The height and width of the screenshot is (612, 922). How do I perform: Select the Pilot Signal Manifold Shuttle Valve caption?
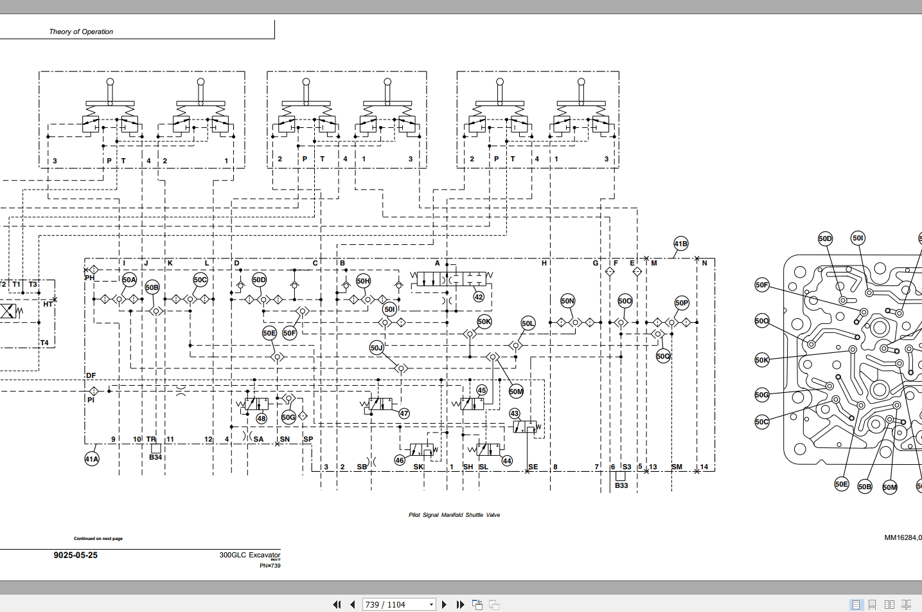point(455,514)
